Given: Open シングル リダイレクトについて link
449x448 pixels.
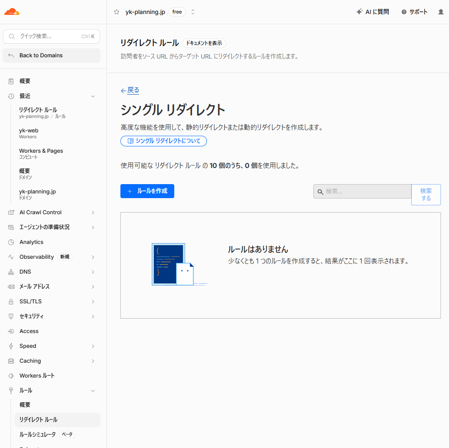Looking at the screenshot, I should (164, 141).
